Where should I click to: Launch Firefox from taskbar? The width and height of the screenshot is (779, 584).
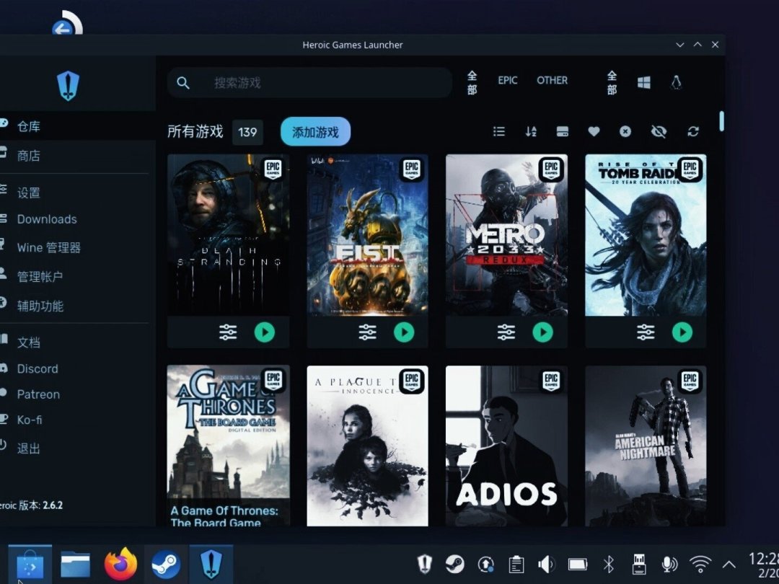[120, 565]
